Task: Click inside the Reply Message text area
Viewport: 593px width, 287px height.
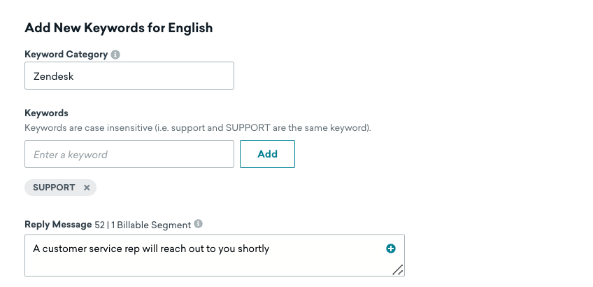Action: pos(210,262)
